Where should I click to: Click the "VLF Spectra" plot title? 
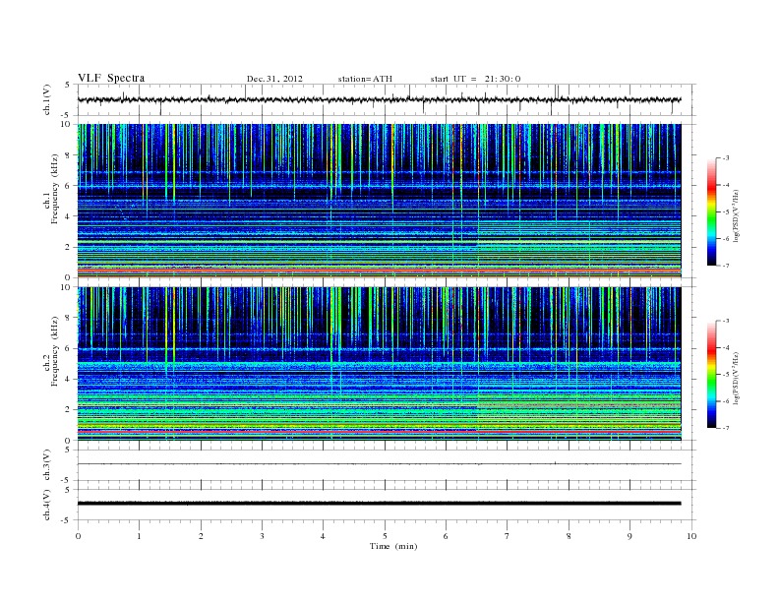pos(111,78)
